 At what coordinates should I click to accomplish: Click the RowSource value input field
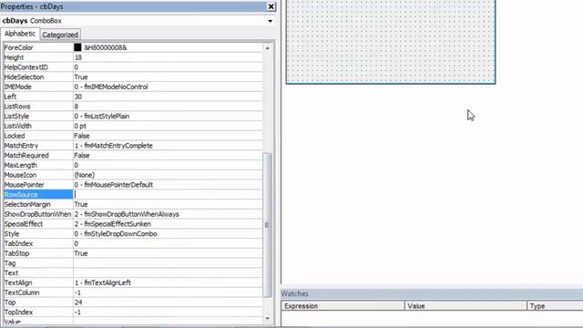point(168,194)
